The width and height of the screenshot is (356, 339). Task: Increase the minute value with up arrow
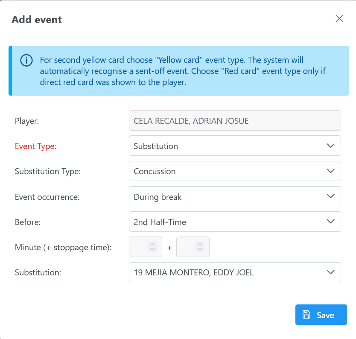pos(152,244)
